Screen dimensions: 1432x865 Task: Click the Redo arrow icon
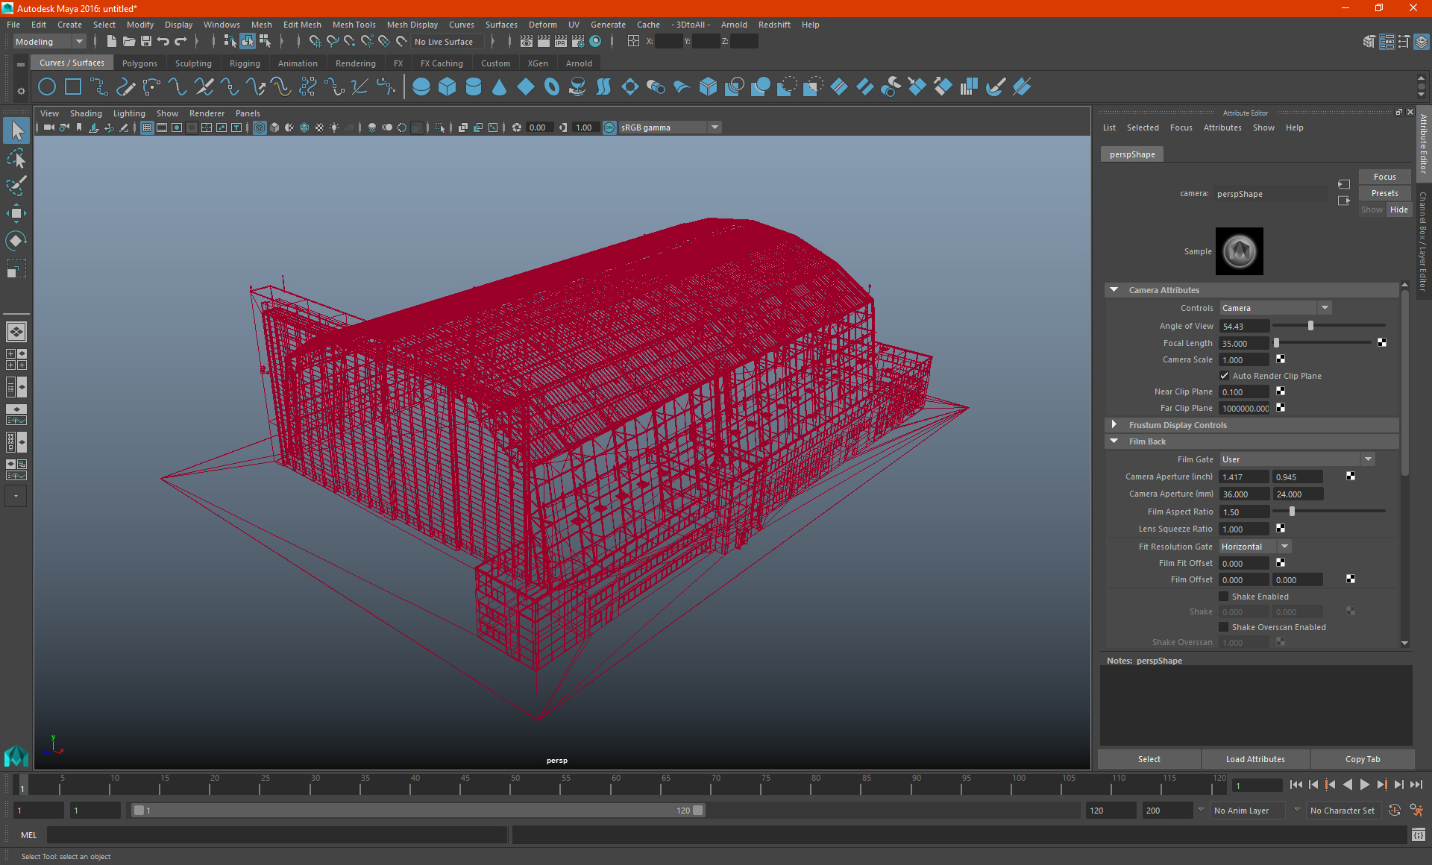tap(181, 42)
